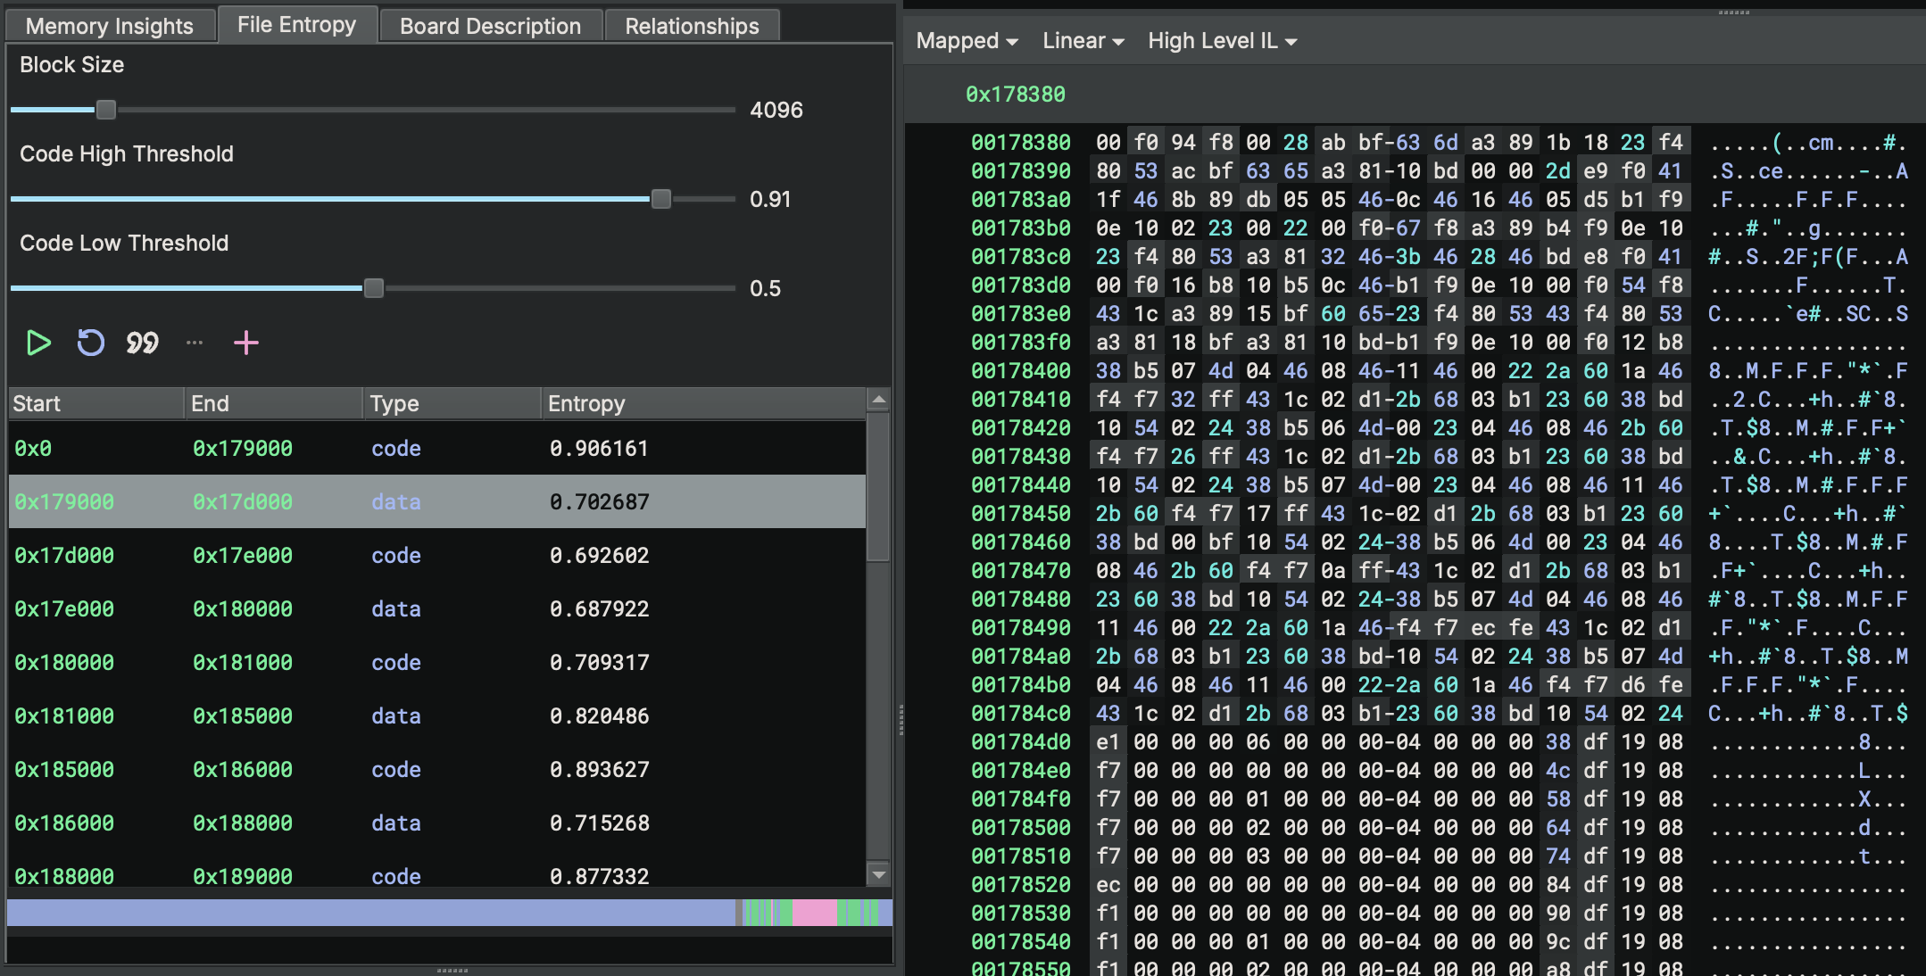The width and height of the screenshot is (1926, 976).
Task: Click hex address 00178380
Action: point(1021,143)
